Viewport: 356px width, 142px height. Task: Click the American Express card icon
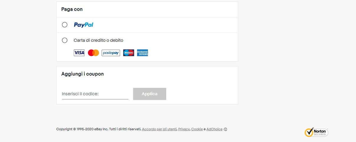point(143,53)
